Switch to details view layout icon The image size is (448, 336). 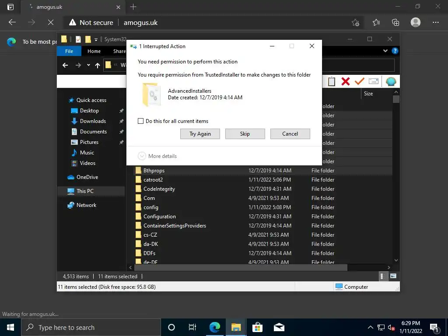(382, 276)
